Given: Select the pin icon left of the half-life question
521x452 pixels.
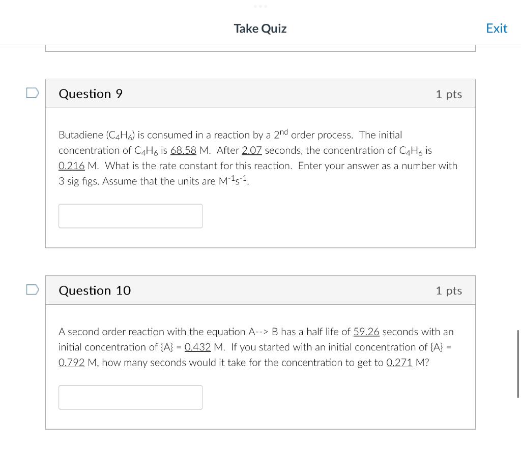Looking at the screenshot, I should click(x=32, y=289).
